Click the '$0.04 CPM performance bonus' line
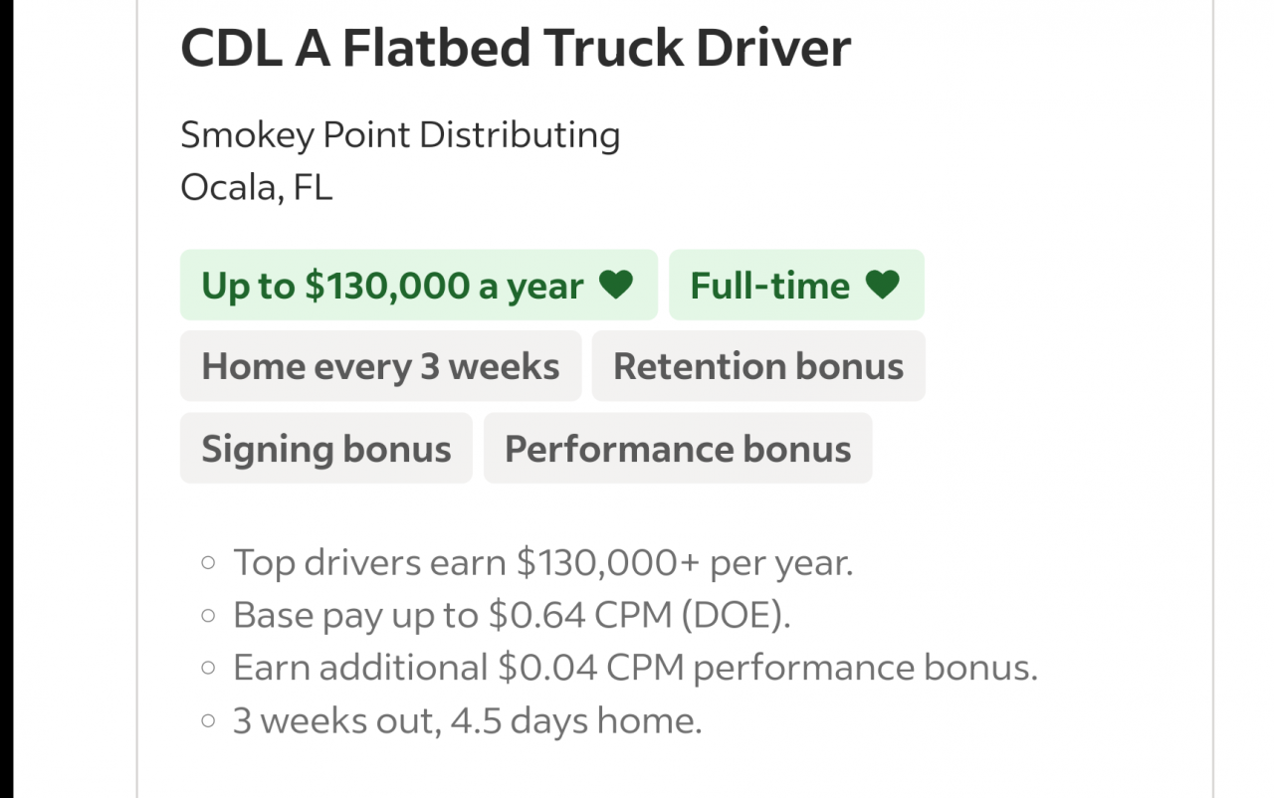Image resolution: width=1274 pixels, height=798 pixels. (x=635, y=668)
